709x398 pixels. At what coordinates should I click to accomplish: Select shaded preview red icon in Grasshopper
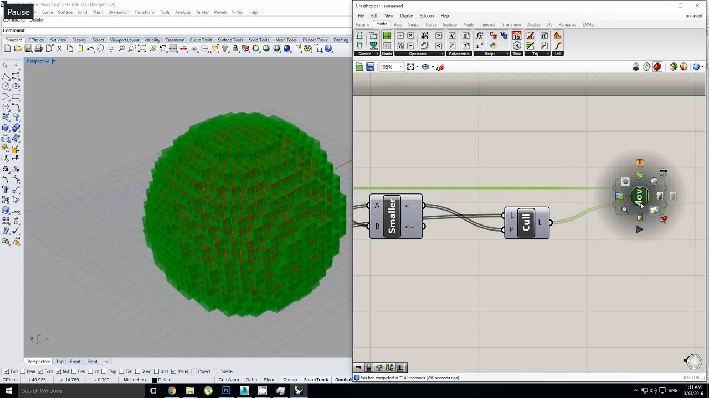tap(657, 67)
